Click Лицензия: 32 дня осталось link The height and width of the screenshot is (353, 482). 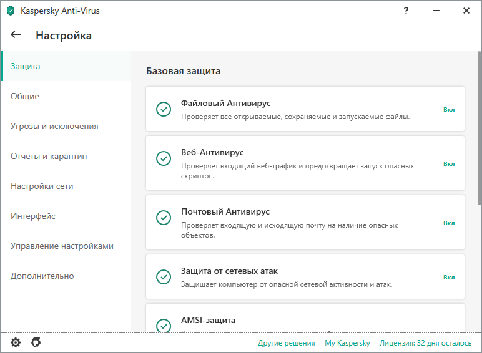[426, 343]
